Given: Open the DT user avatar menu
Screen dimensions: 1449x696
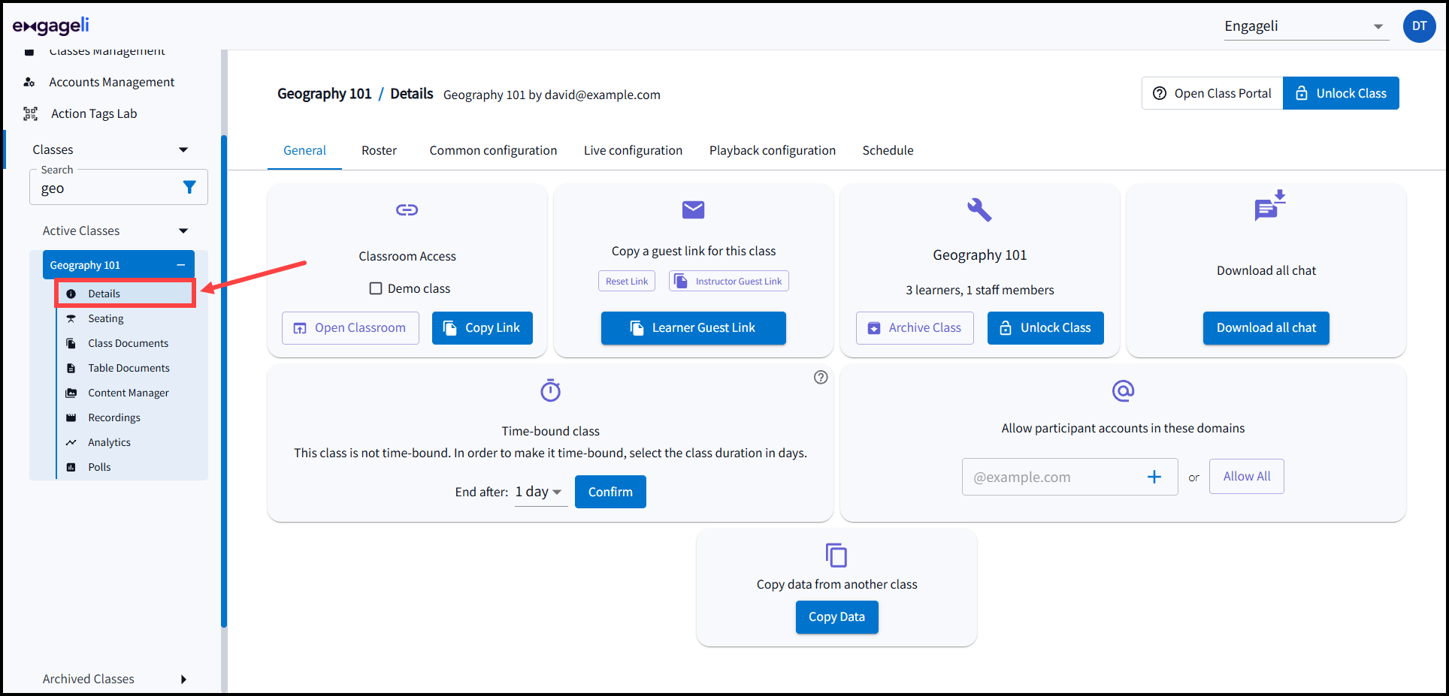Looking at the screenshot, I should [x=1418, y=26].
